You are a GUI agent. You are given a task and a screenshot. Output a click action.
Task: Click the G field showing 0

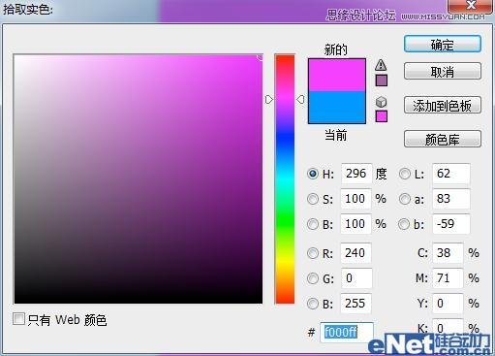pos(356,278)
